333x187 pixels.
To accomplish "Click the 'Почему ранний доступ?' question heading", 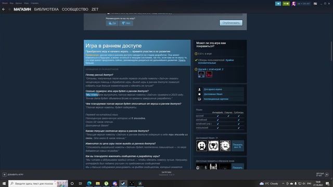I will [99, 75].
